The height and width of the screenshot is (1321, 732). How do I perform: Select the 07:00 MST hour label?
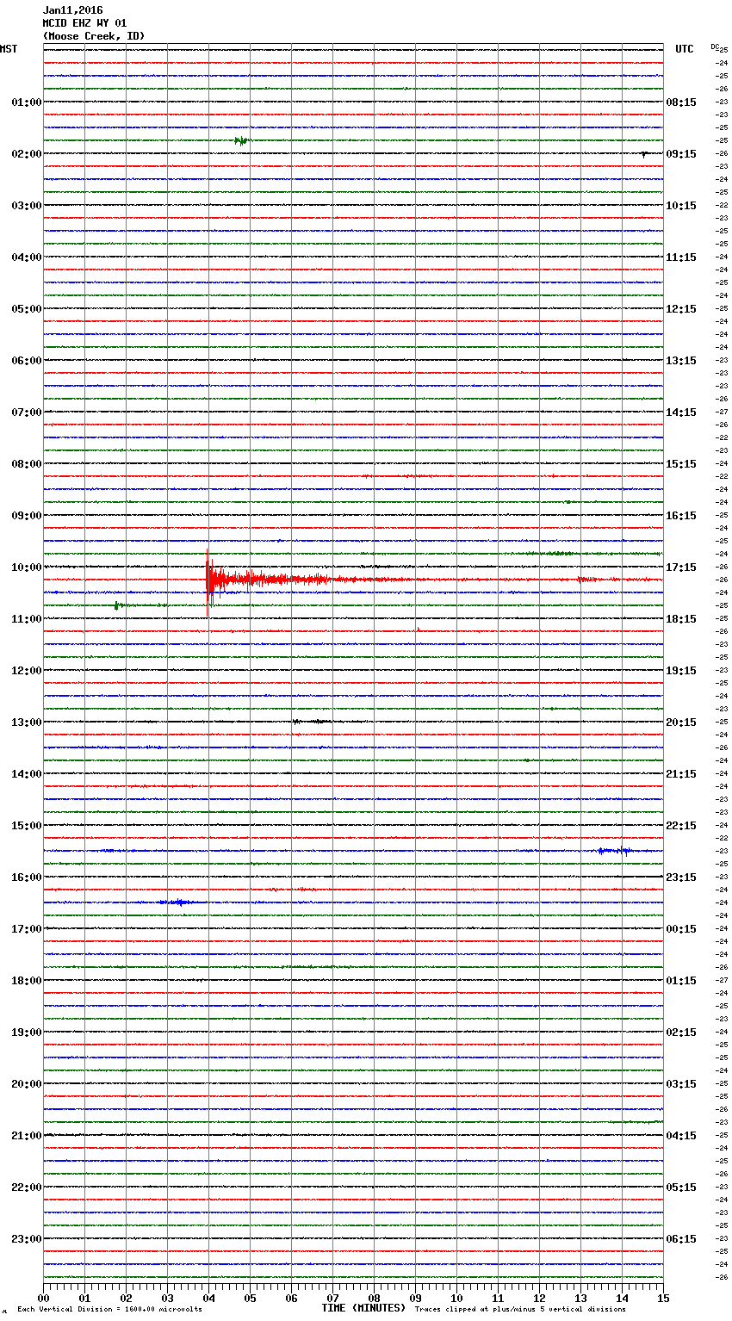coord(27,412)
